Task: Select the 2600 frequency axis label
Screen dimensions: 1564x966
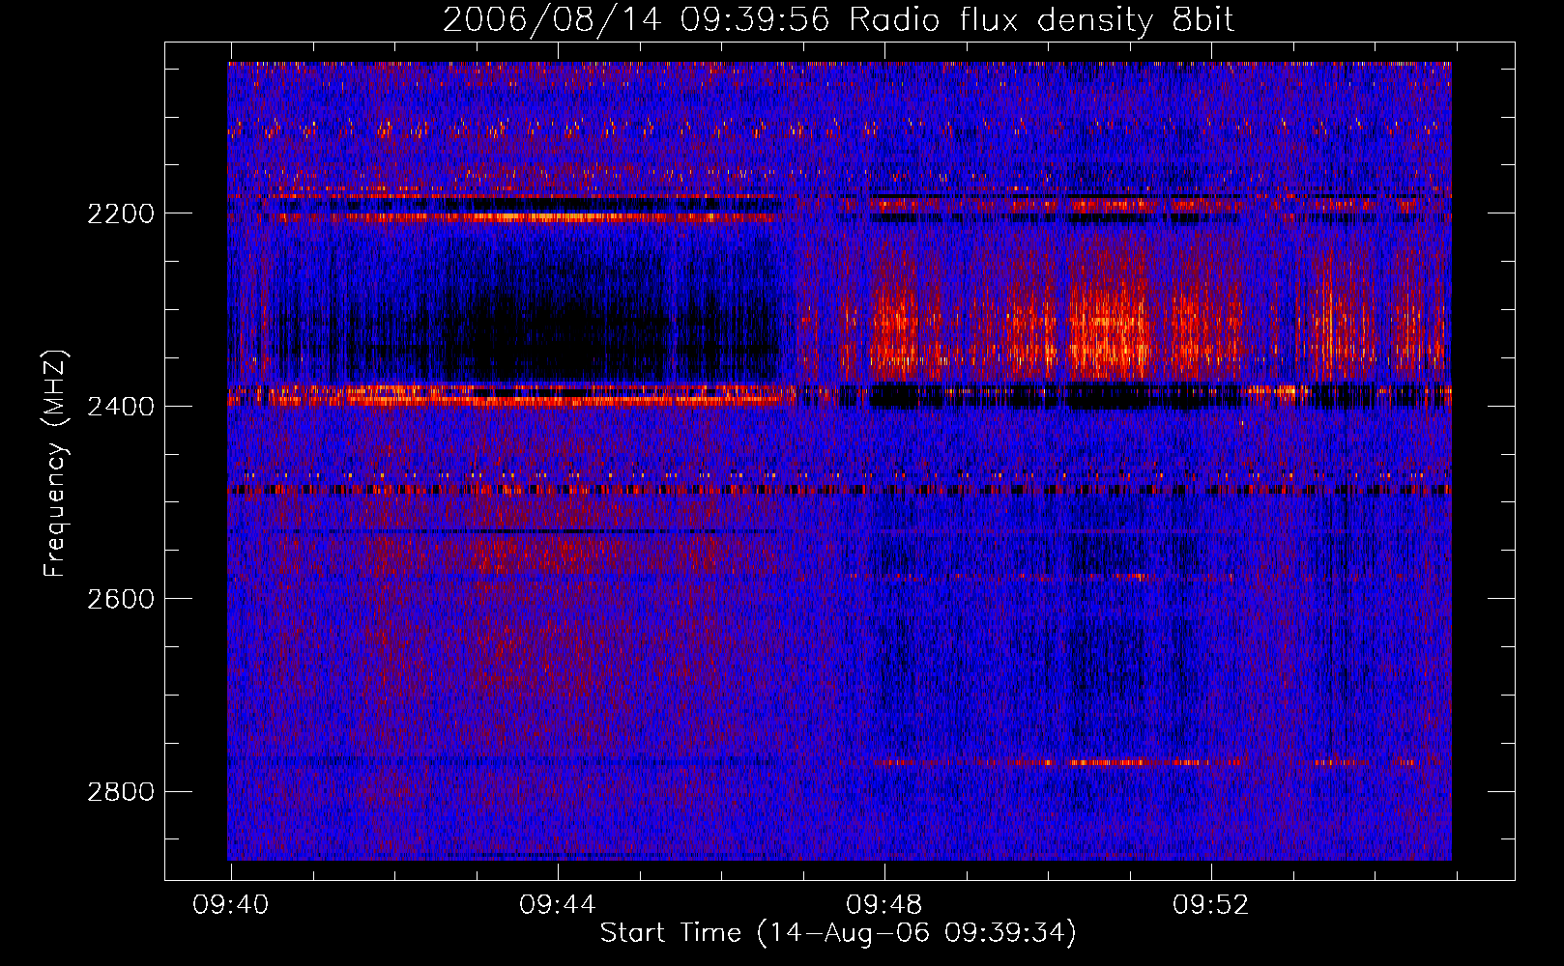Action: pyautogui.click(x=121, y=599)
